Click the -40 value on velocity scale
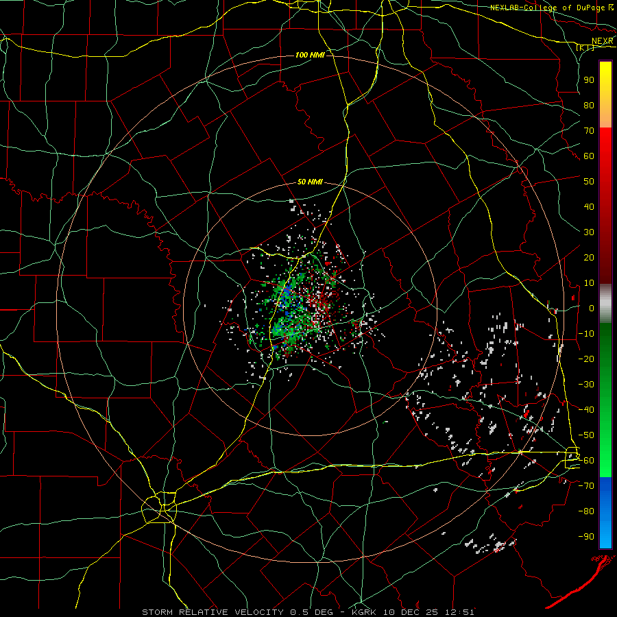 click(x=586, y=410)
